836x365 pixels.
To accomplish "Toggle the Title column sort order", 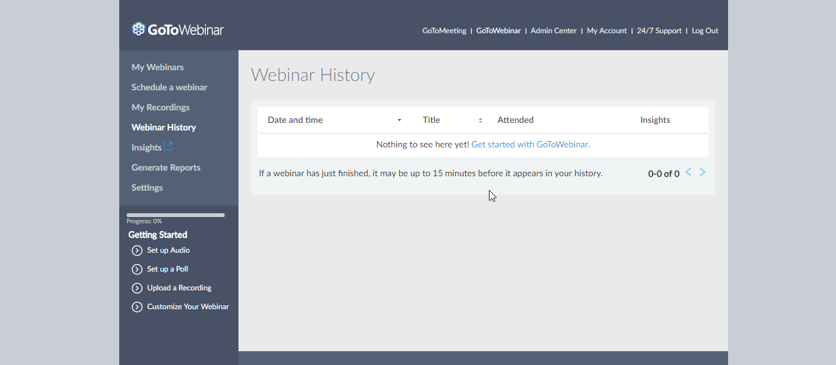I will tap(480, 120).
